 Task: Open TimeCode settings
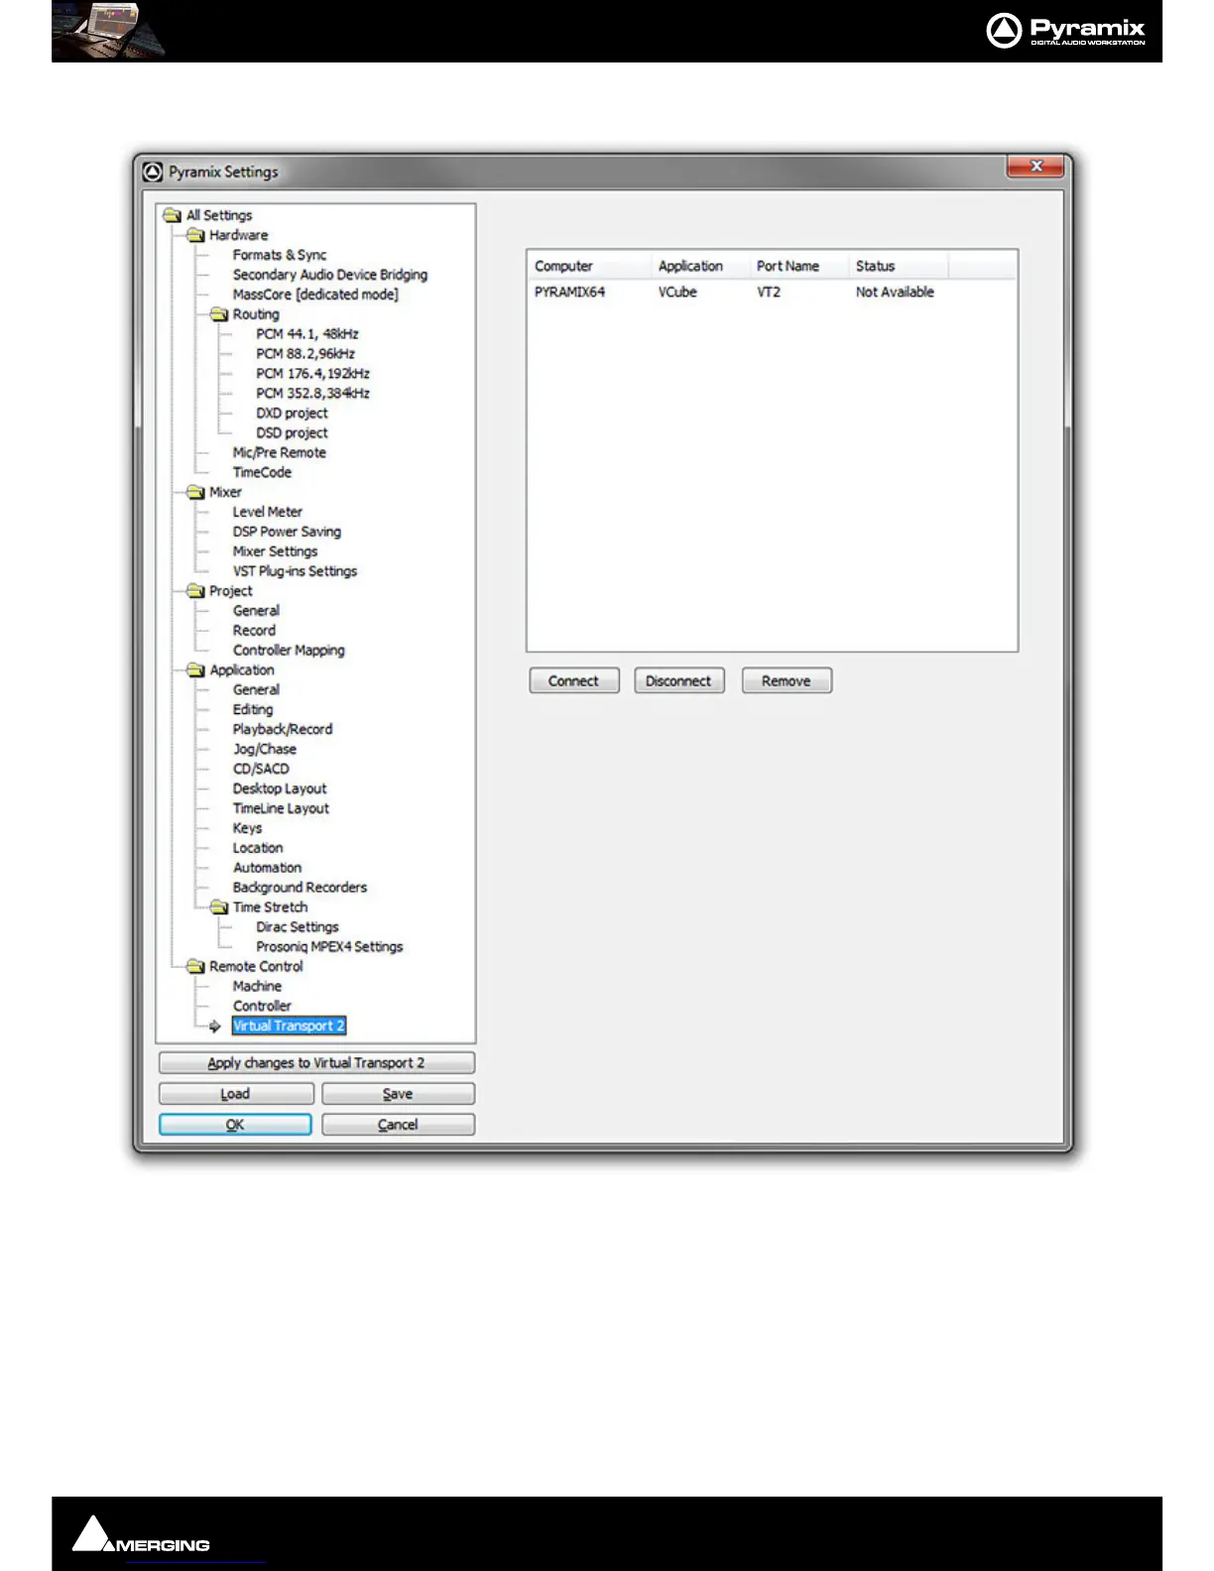tap(262, 472)
